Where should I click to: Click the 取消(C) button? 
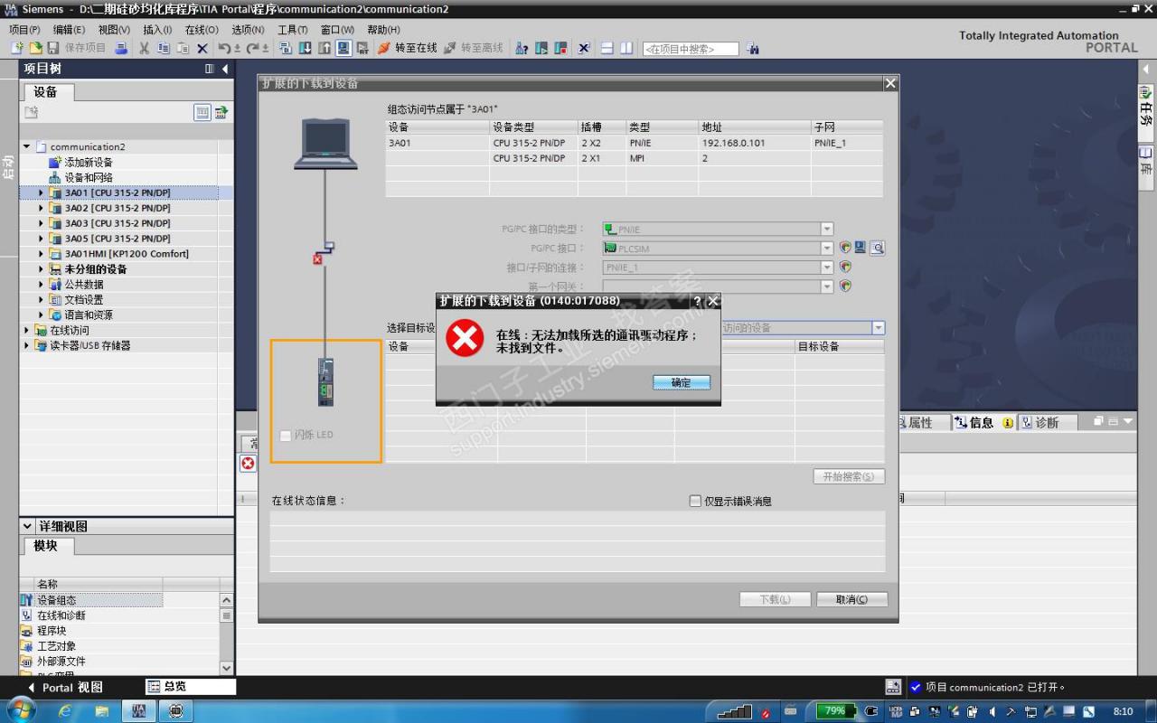click(851, 599)
